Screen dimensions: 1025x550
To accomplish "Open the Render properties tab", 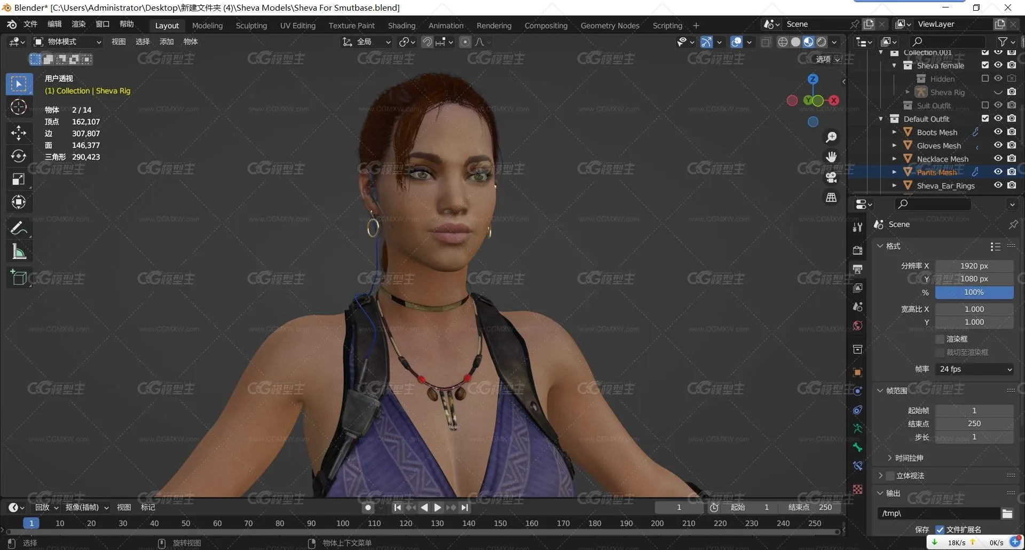I will pyautogui.click(x=857, y=250).
